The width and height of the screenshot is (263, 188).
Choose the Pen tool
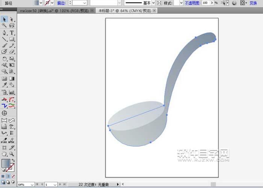5,33
